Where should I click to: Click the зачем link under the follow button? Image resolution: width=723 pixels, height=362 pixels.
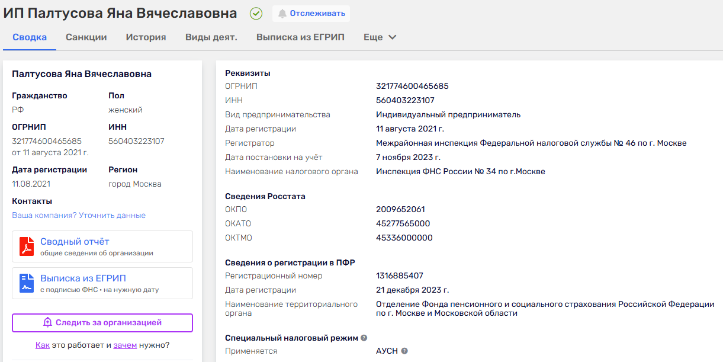pos(125,345)
